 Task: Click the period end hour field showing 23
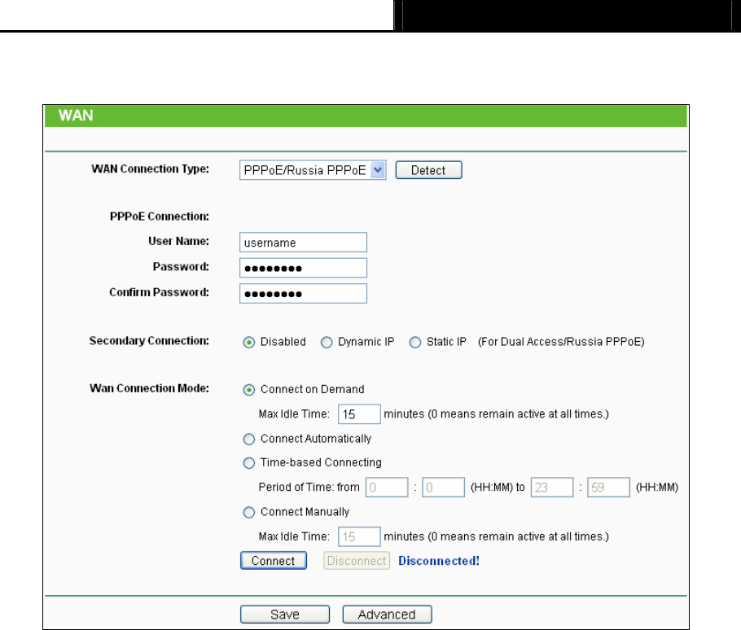[552, 488]
